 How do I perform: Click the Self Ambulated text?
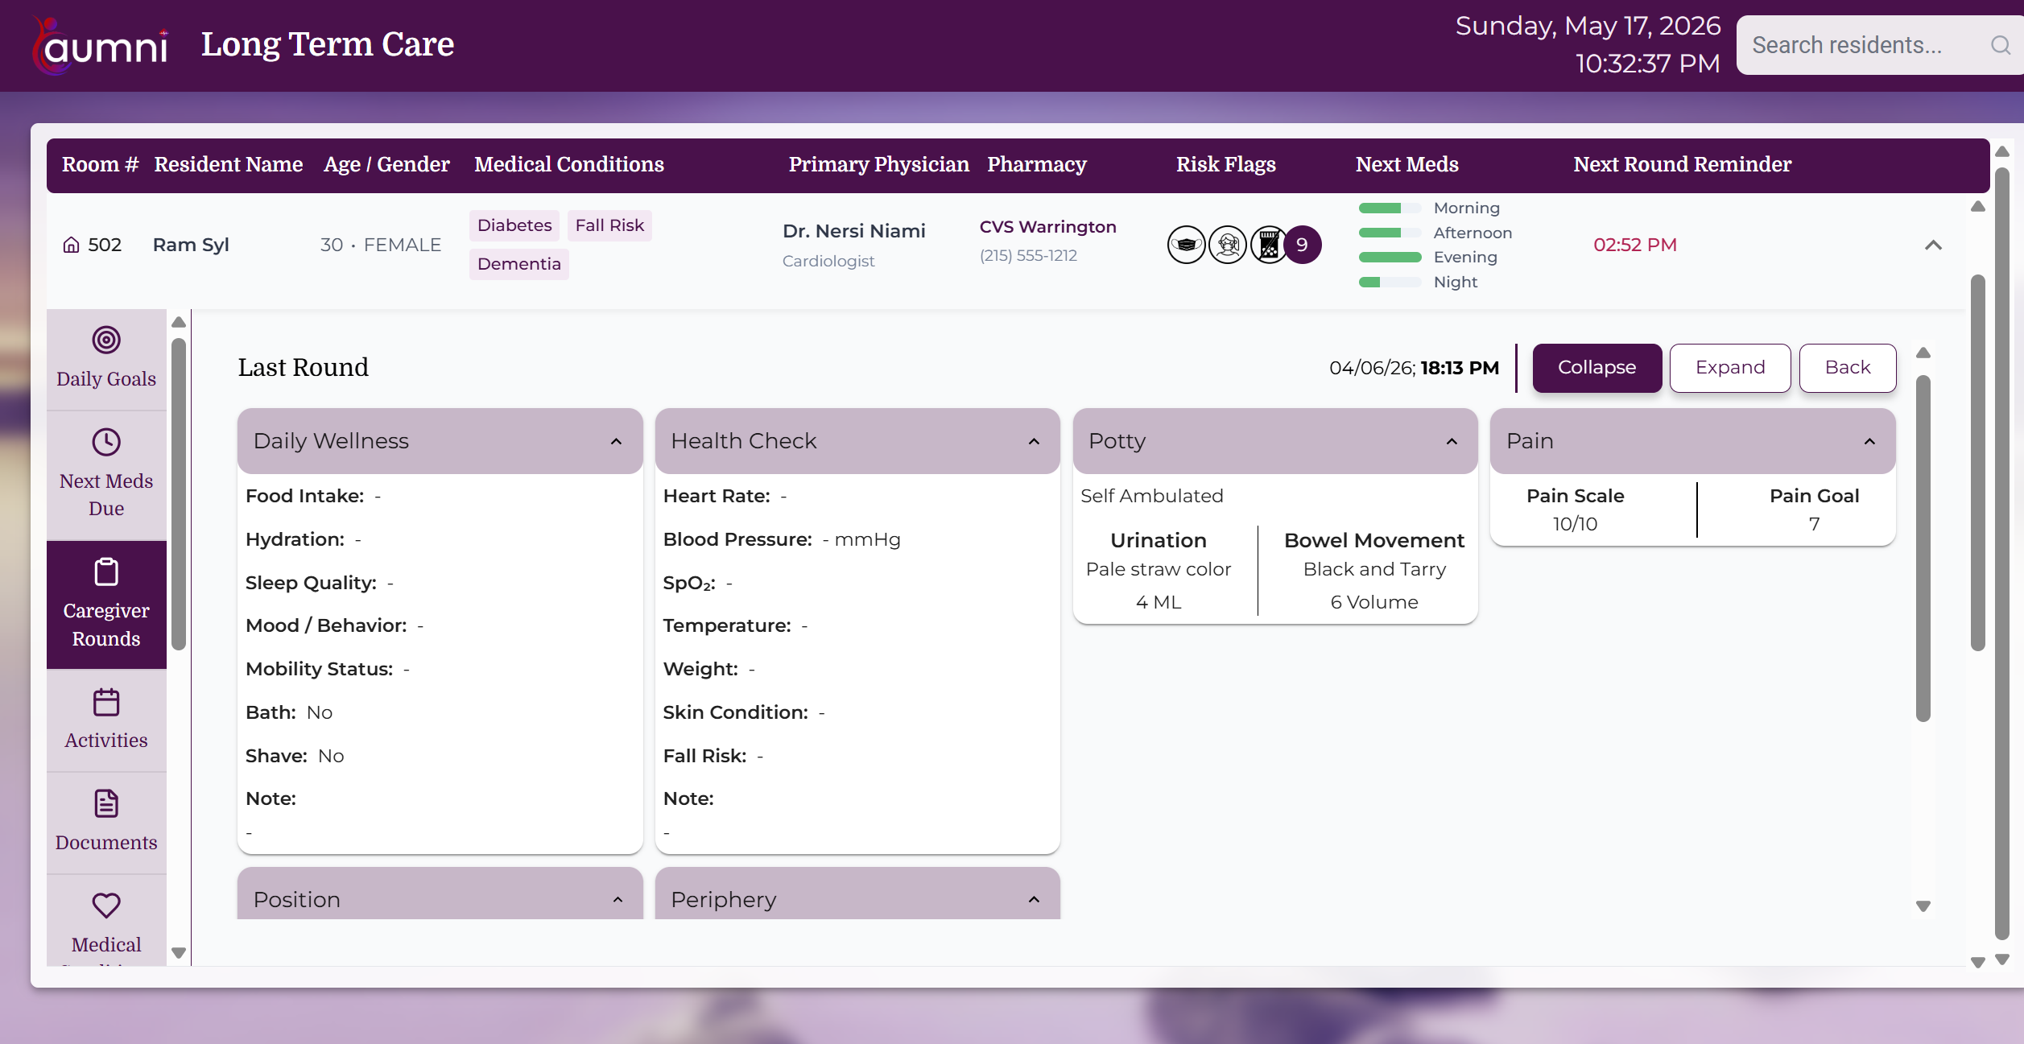coord(1151,496)
